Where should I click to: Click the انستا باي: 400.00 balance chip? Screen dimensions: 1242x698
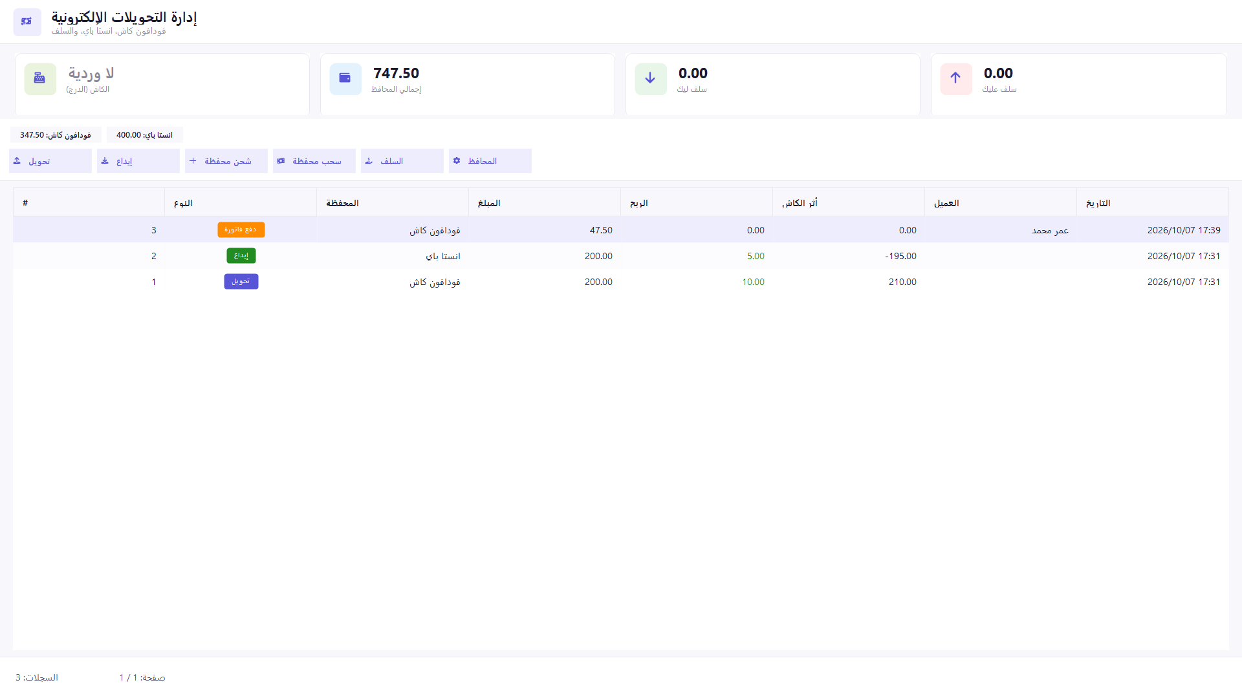(x=145, y=135)
